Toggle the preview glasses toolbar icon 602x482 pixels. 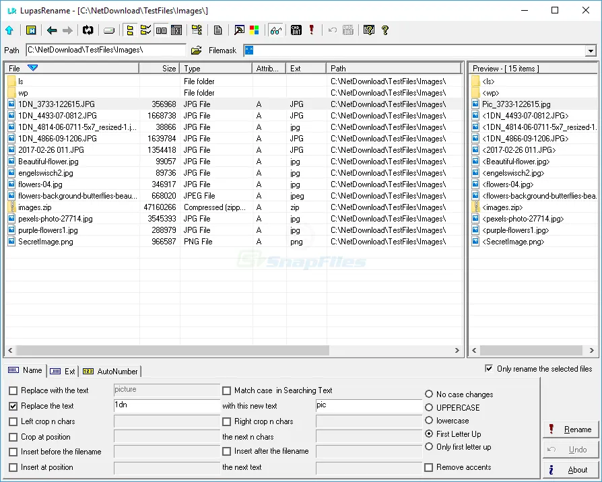[x=275, y=30]
